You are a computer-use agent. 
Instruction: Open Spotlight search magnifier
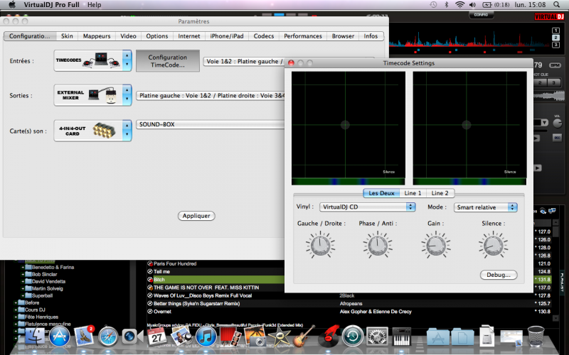(557, 5)
